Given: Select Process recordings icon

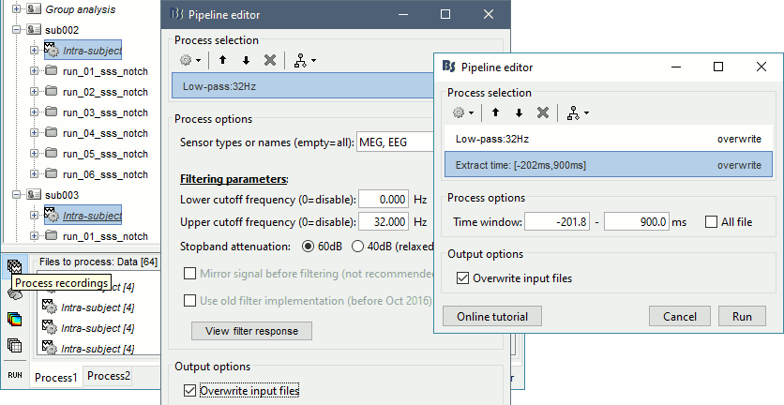Looking at the screenshot, I should (14, 267).
